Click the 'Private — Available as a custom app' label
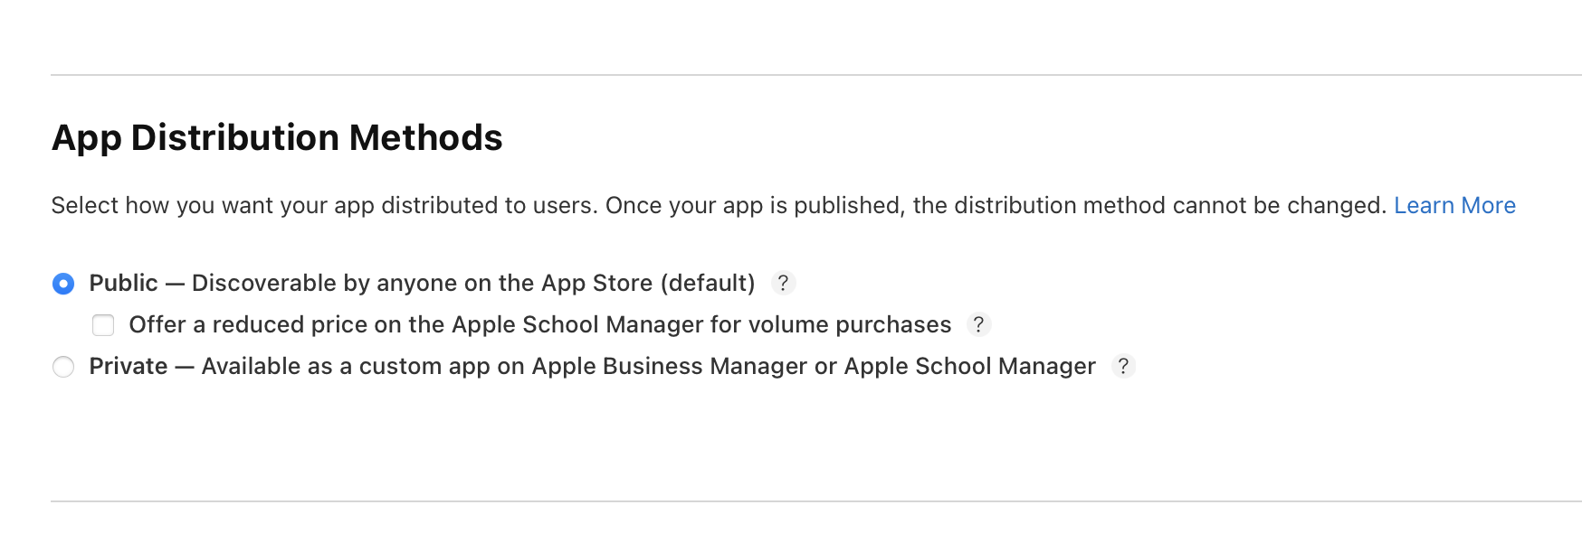Image resolution: width=1582 pixels, height=533 pixels. pos(592,367)
